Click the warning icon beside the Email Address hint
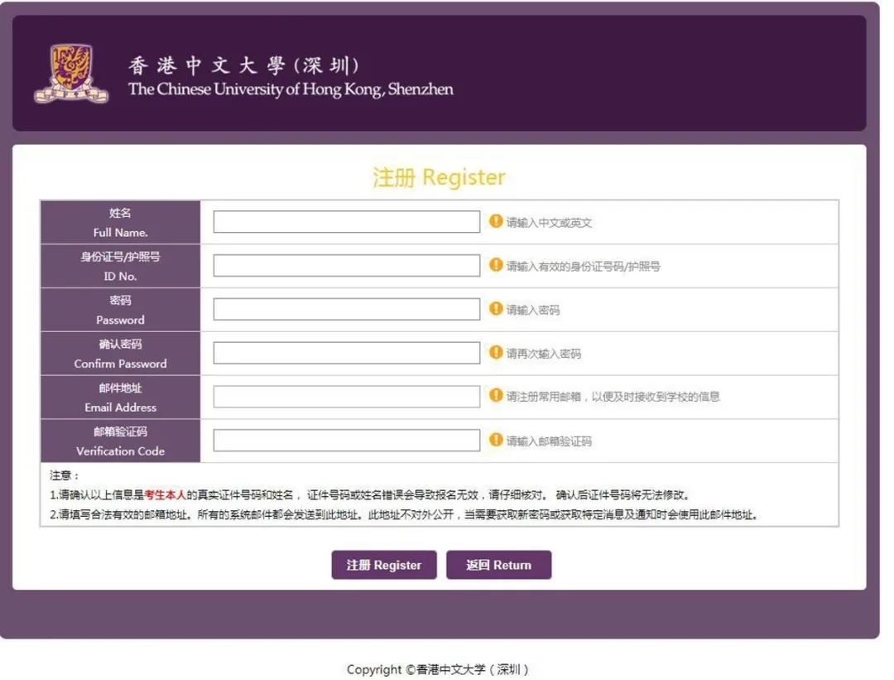Image resolution: width=894 pixels, height=680 pixels. [x=496, y=395]
